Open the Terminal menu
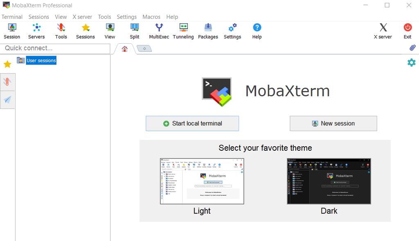 [12, 17]
